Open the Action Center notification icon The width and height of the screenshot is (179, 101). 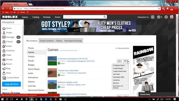click(175, 99)
